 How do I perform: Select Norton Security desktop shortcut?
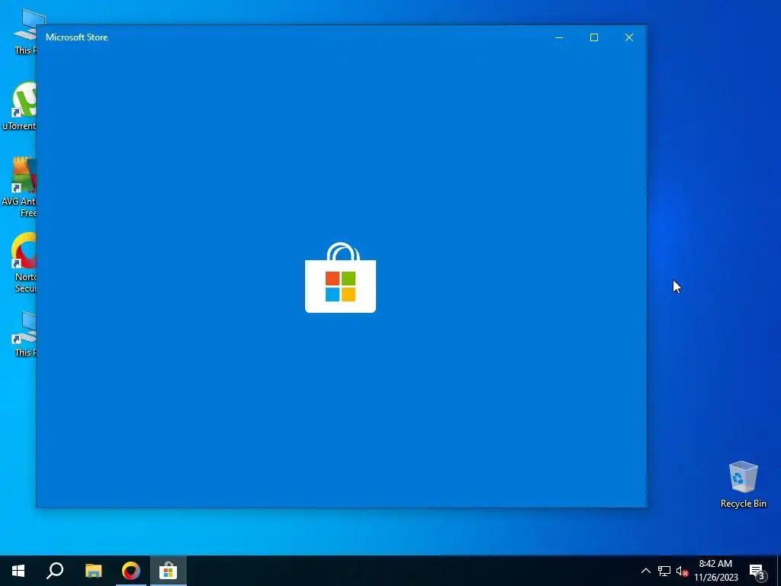[22, 263]
